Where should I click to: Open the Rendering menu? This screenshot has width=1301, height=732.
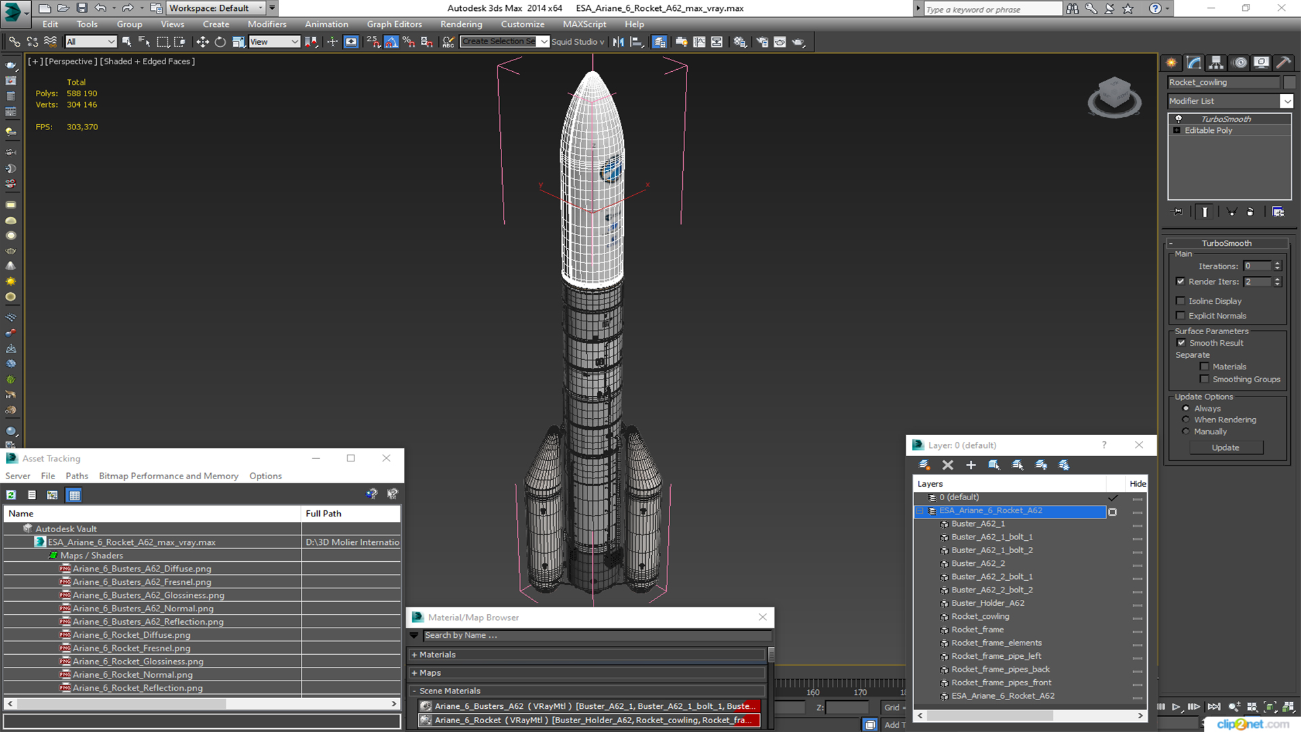[461, 24]
